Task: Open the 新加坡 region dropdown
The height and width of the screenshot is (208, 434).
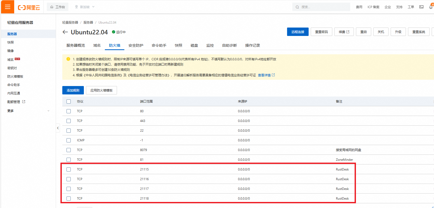Action: pos(85,7)
